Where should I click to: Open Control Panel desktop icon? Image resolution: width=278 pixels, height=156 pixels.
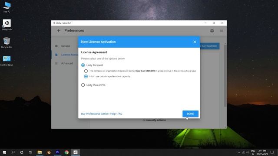tap(7, 61)
